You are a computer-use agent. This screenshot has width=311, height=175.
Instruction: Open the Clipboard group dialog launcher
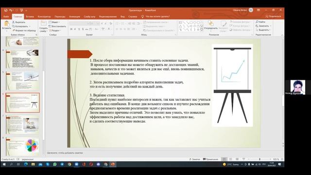tap(36, 35)
